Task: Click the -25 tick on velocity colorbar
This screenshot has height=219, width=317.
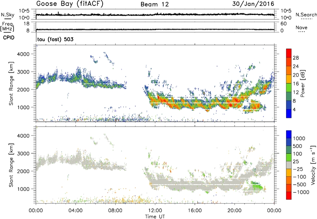Action: pos(298,169)
